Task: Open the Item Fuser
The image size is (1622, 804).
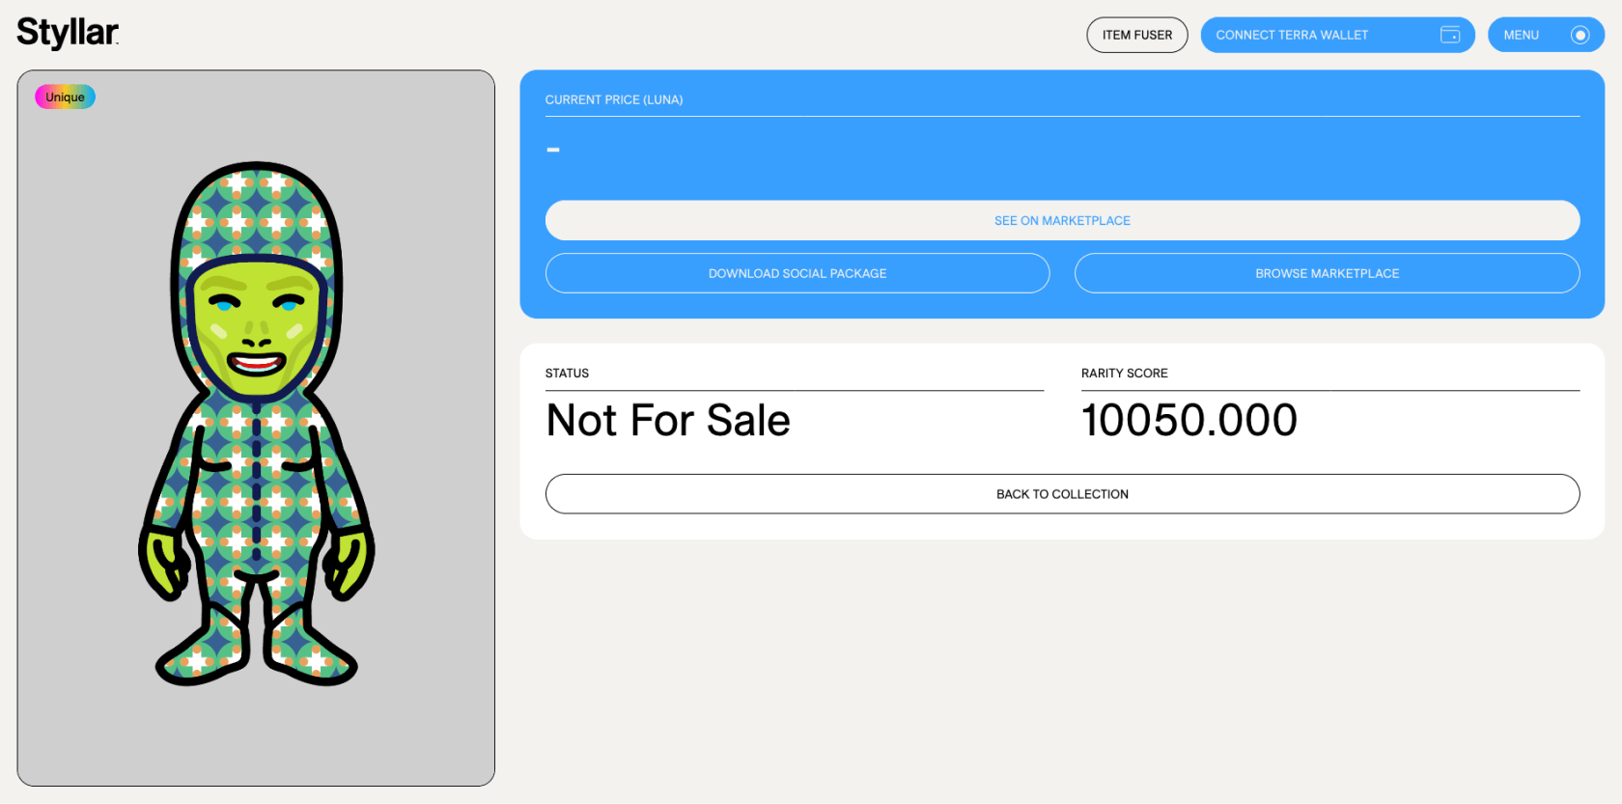Action: point(1137,35)
